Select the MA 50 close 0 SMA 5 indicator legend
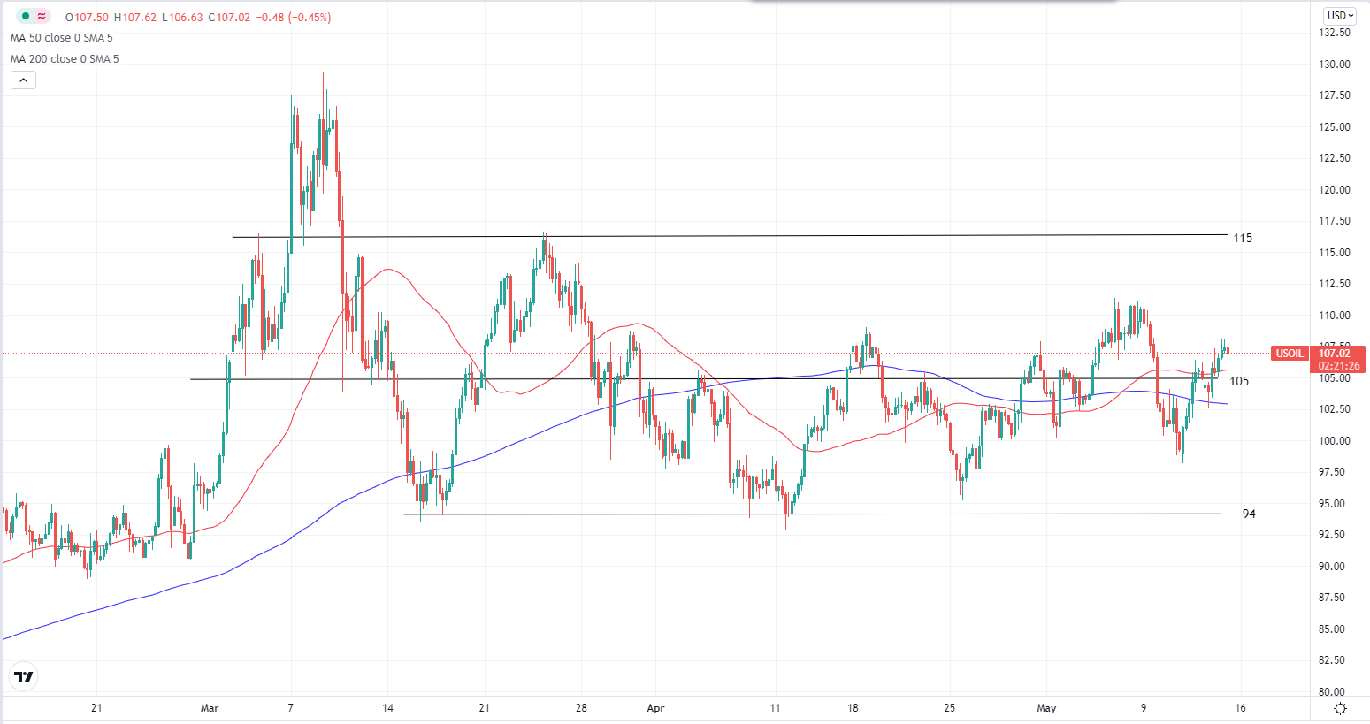This screenshot has width=1370, height=724. click(x=61, y=38)
